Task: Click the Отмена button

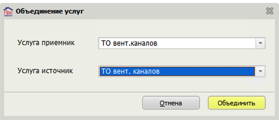Action: (x=171, y=103)
